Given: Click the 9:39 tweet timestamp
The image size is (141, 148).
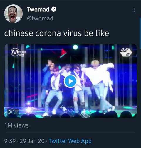Looking at the screenshot, I should [x=10, y=141].
